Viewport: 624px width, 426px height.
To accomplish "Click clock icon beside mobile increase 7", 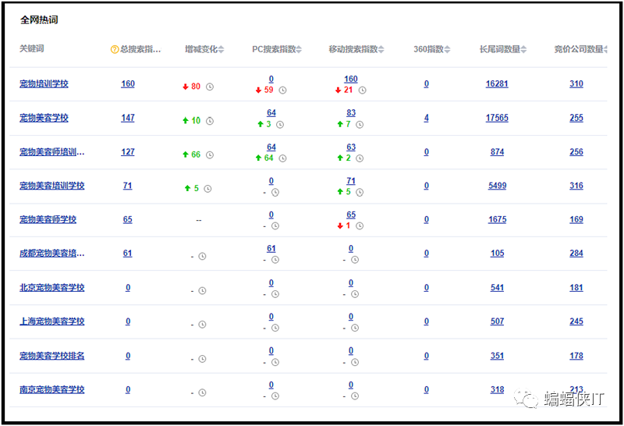I will (359, 125).
